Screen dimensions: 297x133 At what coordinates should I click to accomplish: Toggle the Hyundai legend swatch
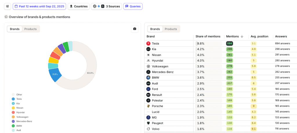pyautogui.click(x=13, y=112)
